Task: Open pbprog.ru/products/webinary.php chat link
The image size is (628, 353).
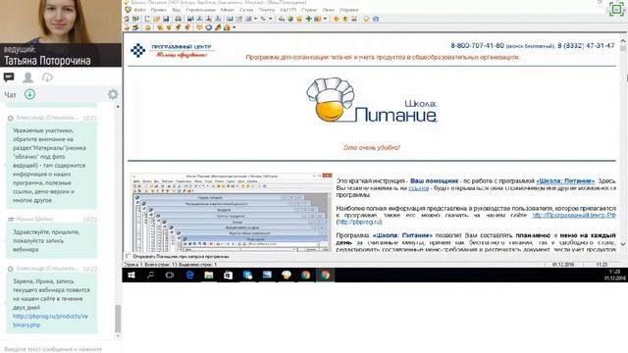Action: pyautogui.click(x=50, y=321)
